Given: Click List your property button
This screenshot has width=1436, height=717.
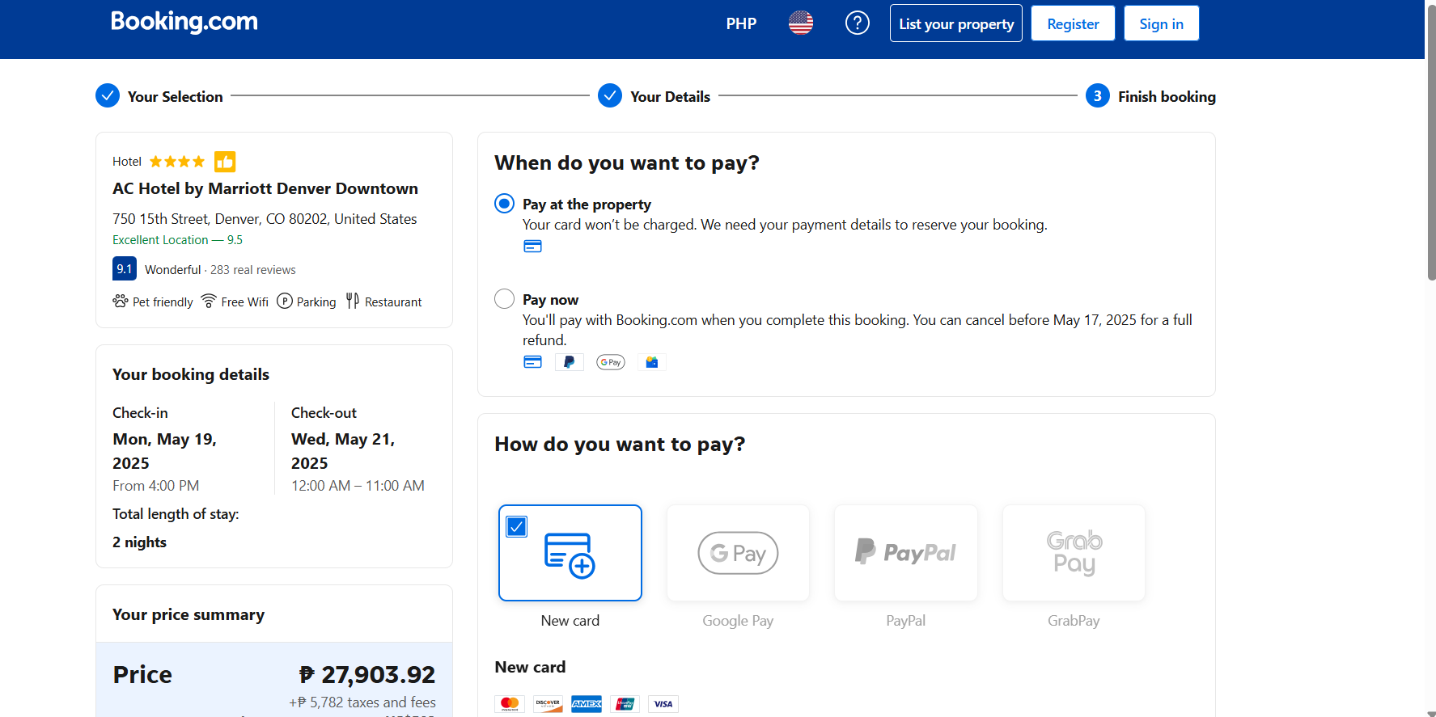Looking at the screenshot, I should point(956,23).
